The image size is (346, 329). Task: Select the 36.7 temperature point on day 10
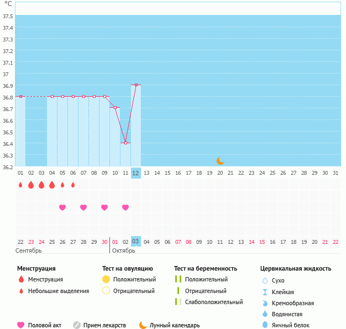click(x=115, y=108)
